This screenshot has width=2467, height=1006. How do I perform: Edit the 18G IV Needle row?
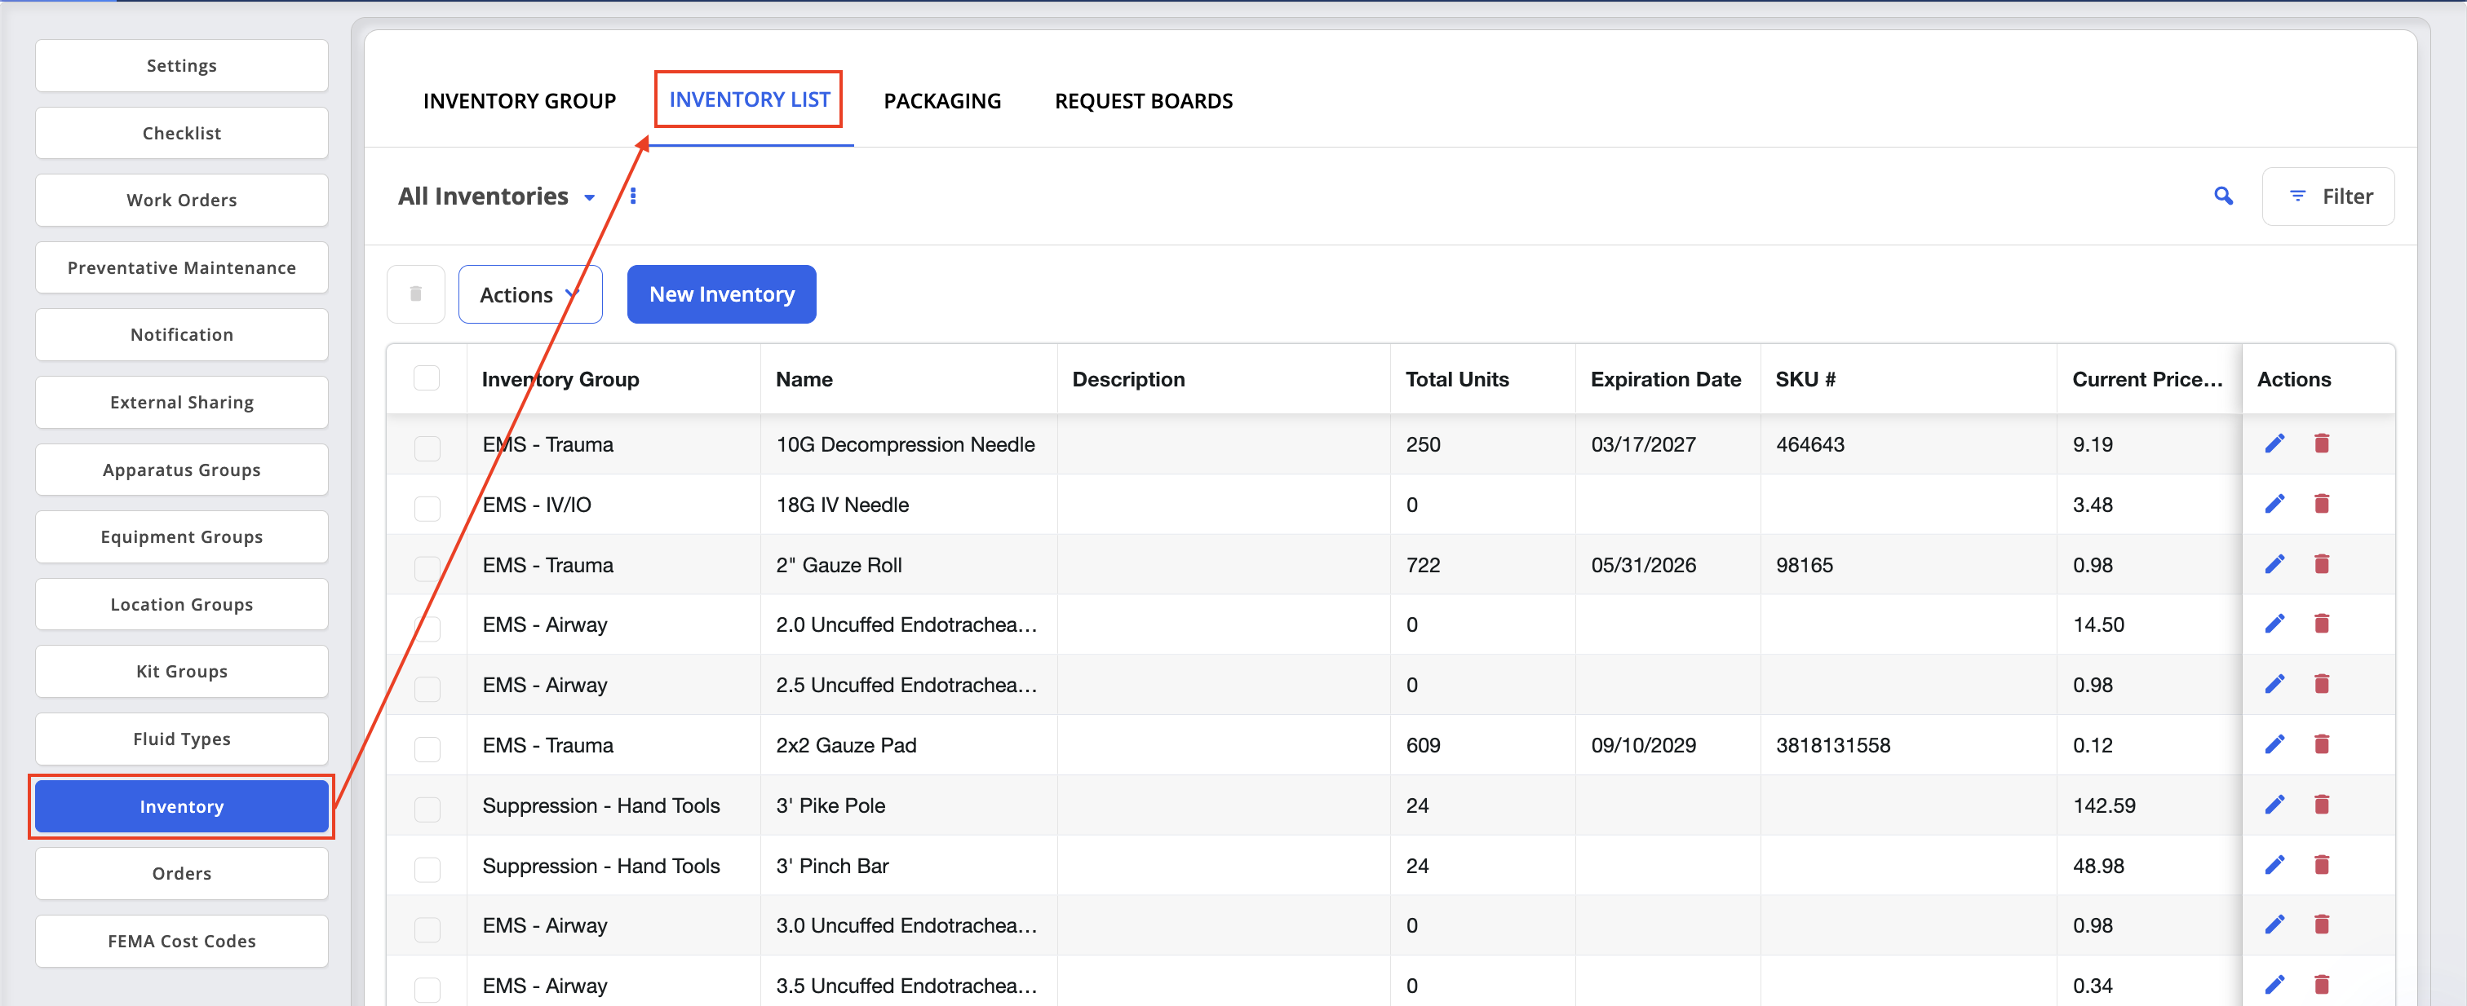(2274, 504)
